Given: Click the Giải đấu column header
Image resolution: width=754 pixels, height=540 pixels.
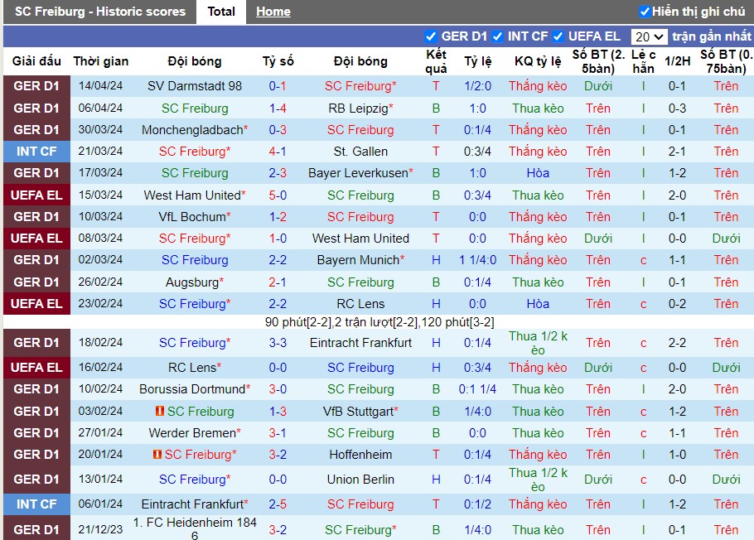Looking at the screenshot, I should click(36, 61).
